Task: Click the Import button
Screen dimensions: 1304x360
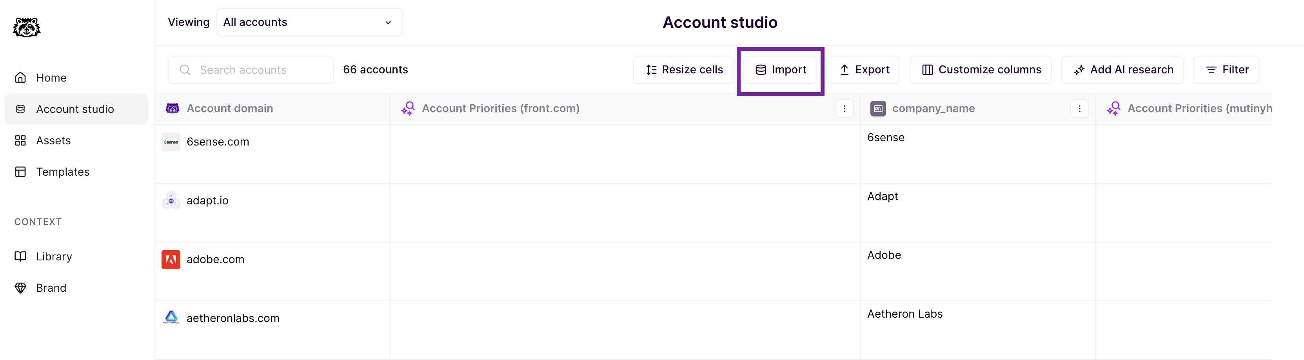Action: tap(780, 70)
